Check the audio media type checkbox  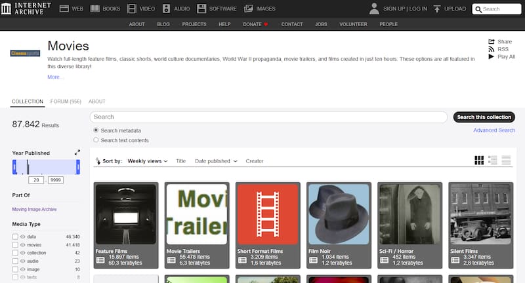click(x=15, y=261)
